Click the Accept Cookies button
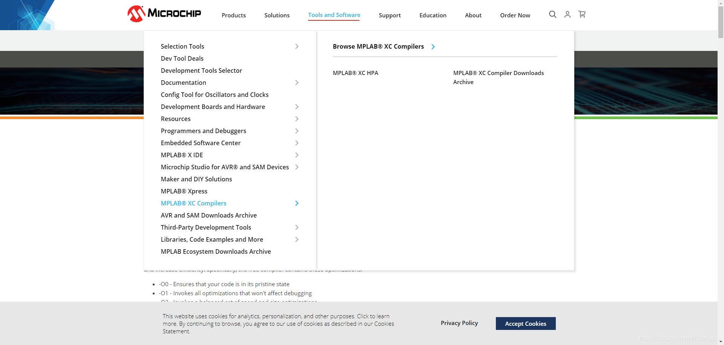Viewport: 724px width, 345px height. [x=526, y=324]
